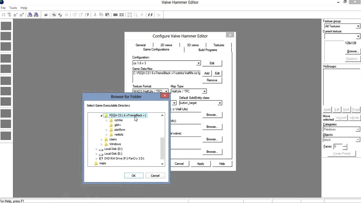The height and width of the screenshot is (203, 361).
Task: Click the copy icon in toolbar
Action: (101, 15)
